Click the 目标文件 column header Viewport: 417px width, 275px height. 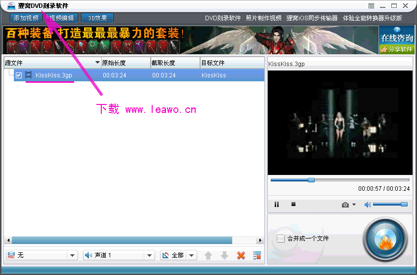[x=232, y=63]
